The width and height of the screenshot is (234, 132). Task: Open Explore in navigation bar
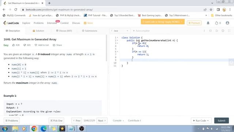(x=26, y=23)
